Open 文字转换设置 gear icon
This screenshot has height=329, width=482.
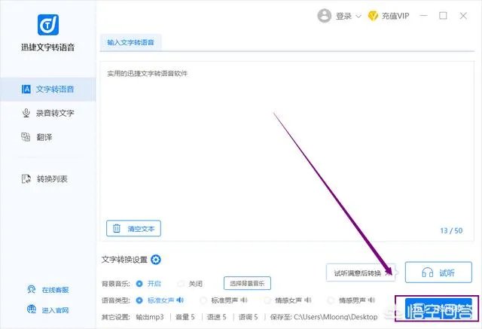(x=156, y=260)
